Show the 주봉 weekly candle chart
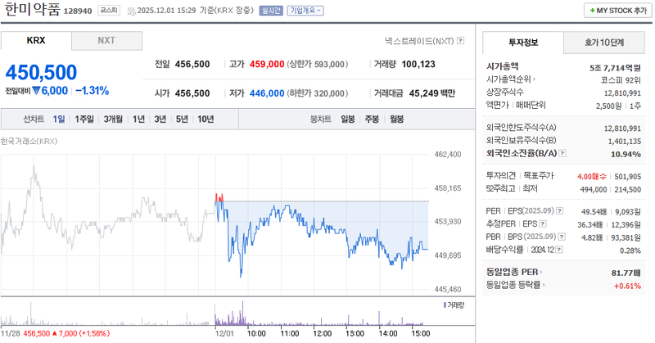 tap(372, 119)
